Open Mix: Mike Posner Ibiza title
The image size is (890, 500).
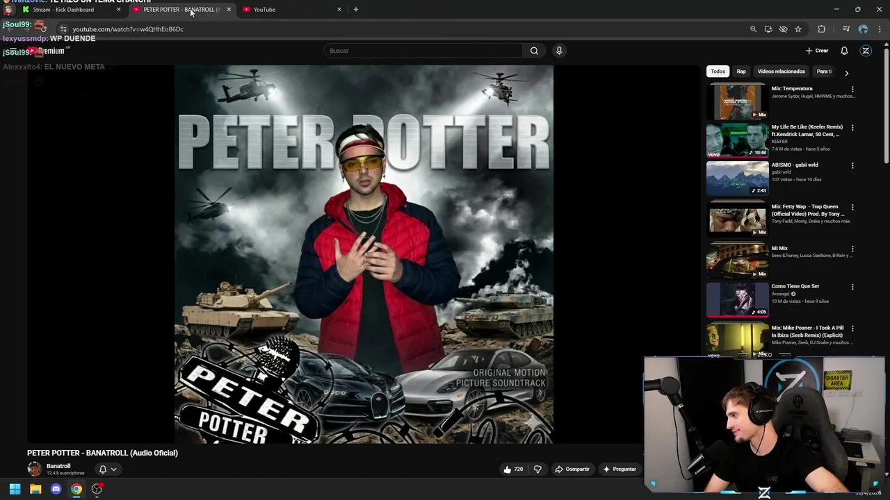click(x=807, y=331)
